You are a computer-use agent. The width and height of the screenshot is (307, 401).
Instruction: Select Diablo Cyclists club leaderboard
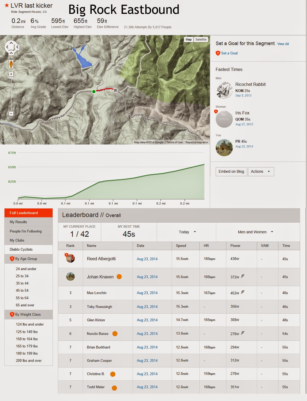(x=29, y=249)
